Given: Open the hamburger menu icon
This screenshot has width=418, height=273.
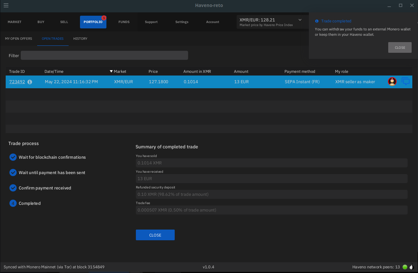Looking at the screenshot, I should [6, 5].
